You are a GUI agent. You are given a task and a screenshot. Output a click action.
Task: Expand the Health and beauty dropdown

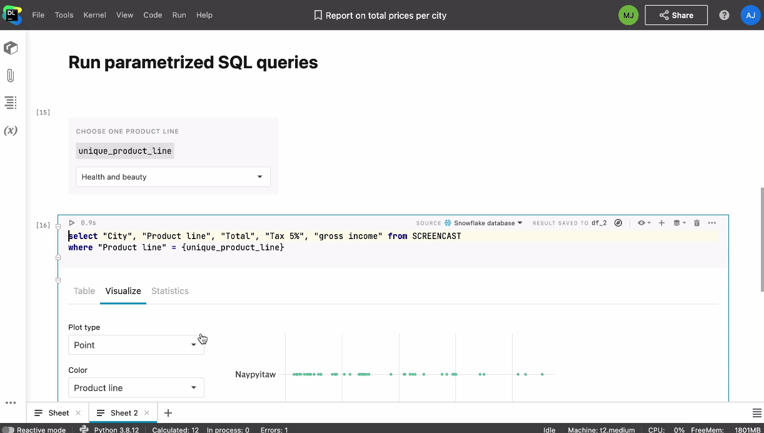[x=173, y=177]
